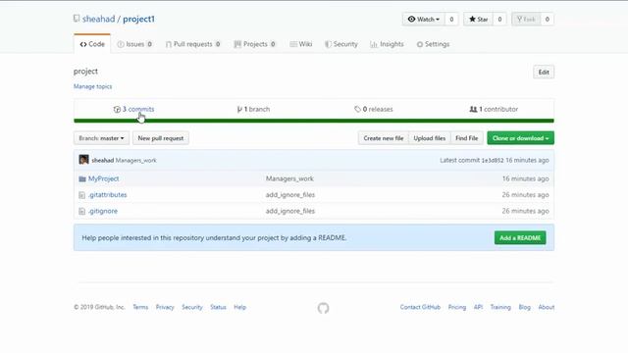Open the Branch: master dropdown

pyautogui.click(x=101, y=138)
